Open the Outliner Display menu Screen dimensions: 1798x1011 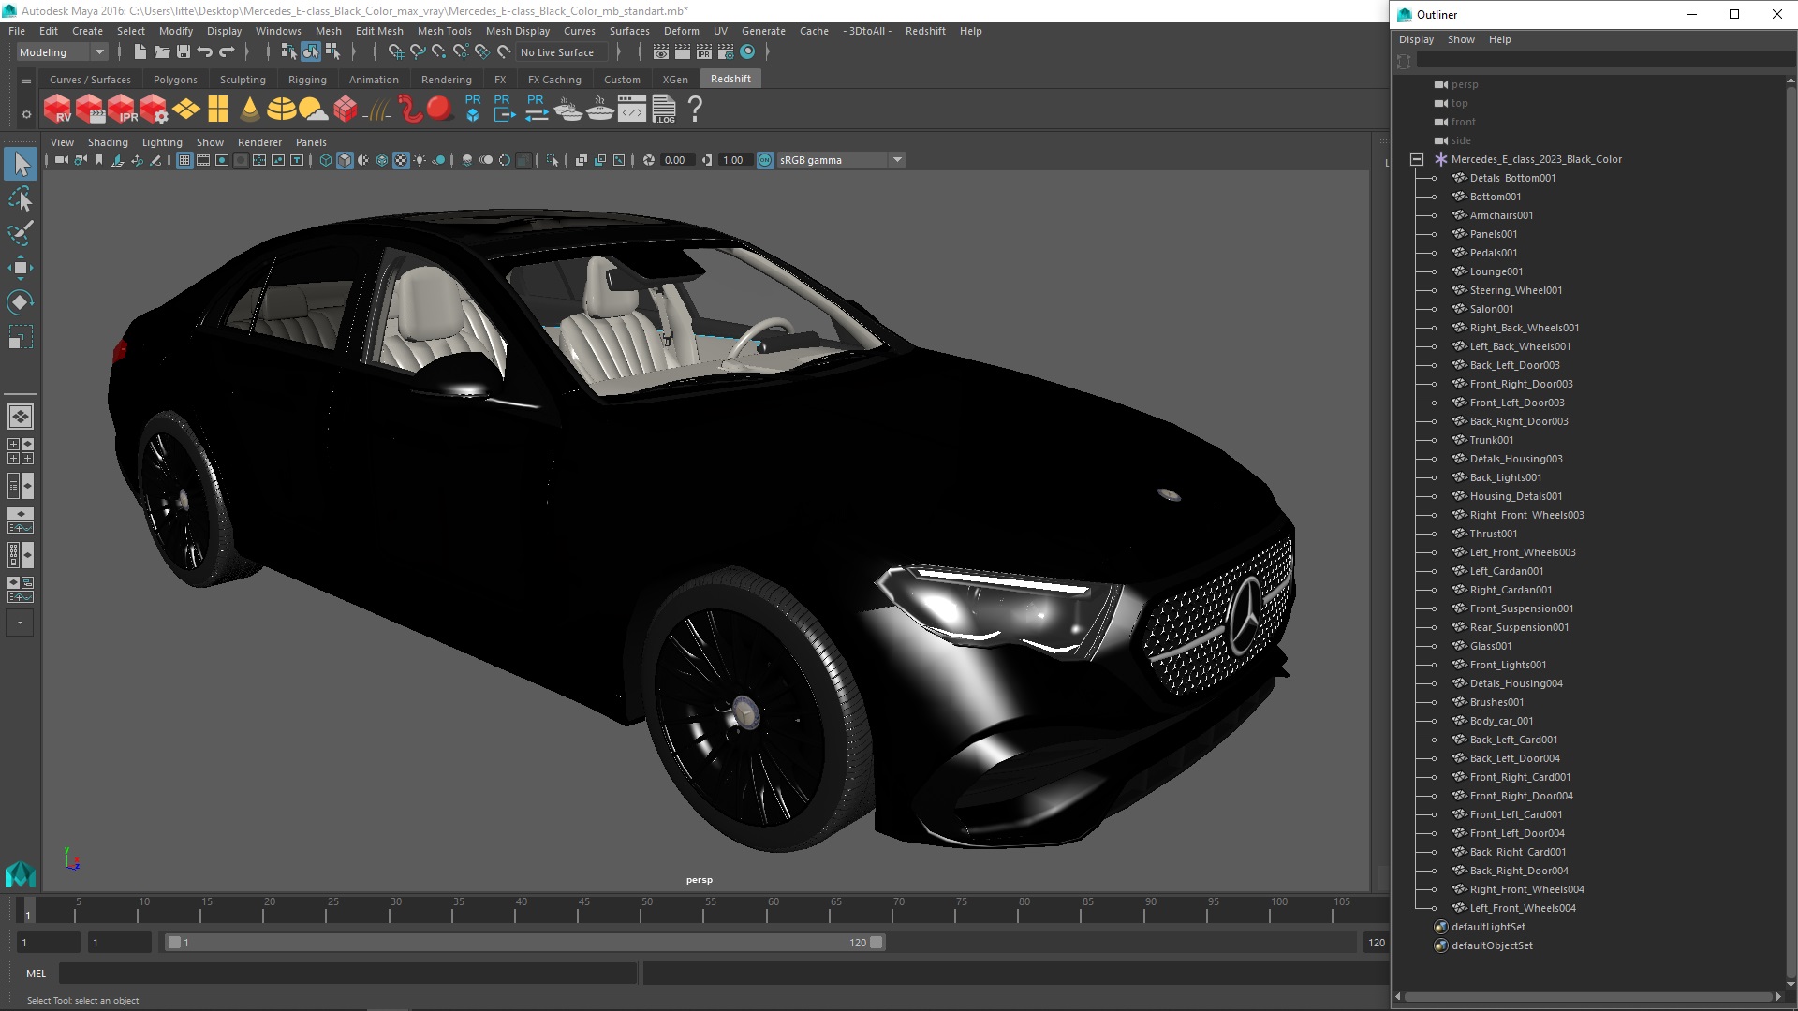click(1416, 39)
